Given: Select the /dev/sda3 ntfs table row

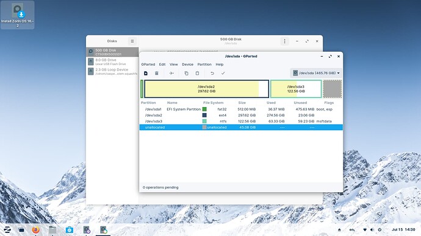Looking at the screenshot, I should coord(241,121).
